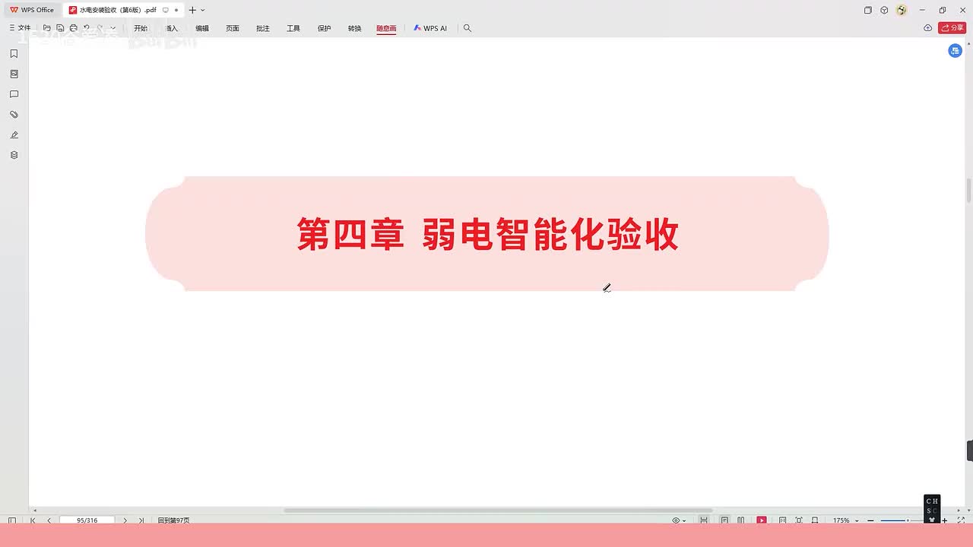Start the red slideshow play button
This screenshot has width=973, height=547.
coord(762,520)
